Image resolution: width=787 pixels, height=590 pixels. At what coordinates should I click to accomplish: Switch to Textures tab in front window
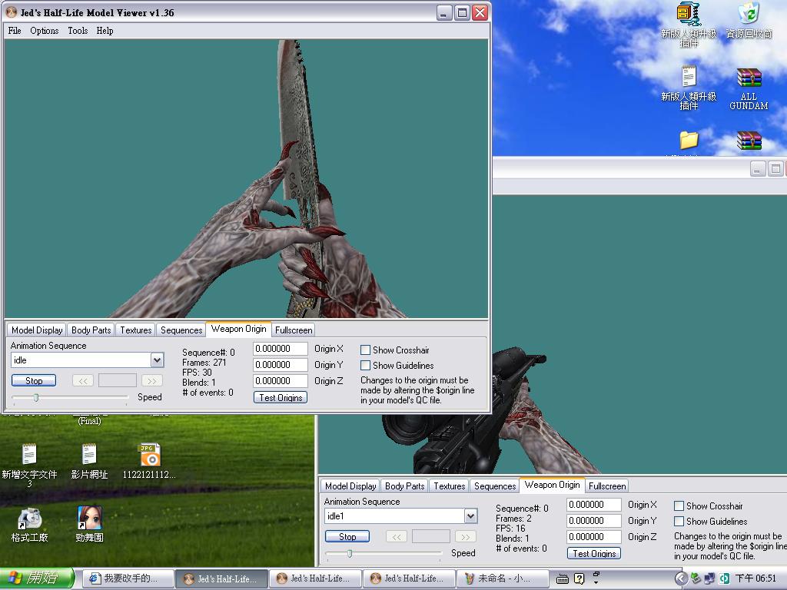tap(135, 330)
